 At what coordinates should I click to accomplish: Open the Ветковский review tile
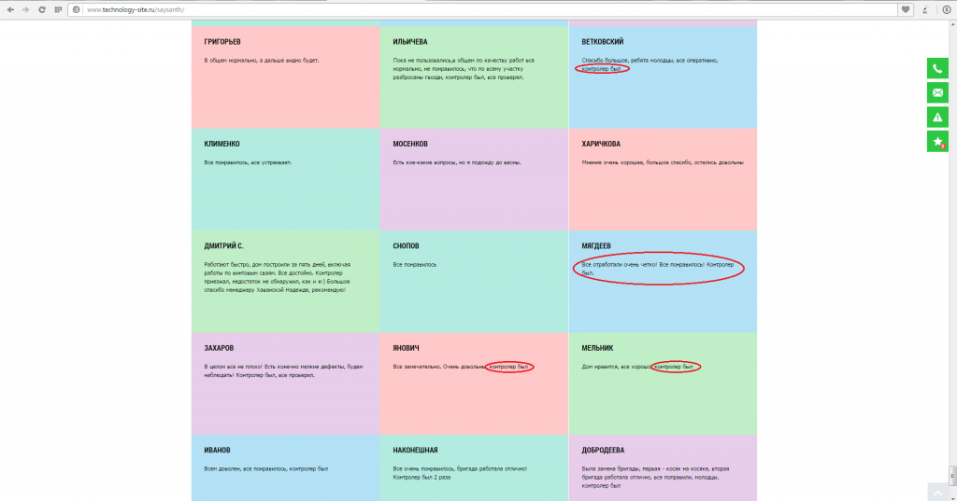click(663, 77)
